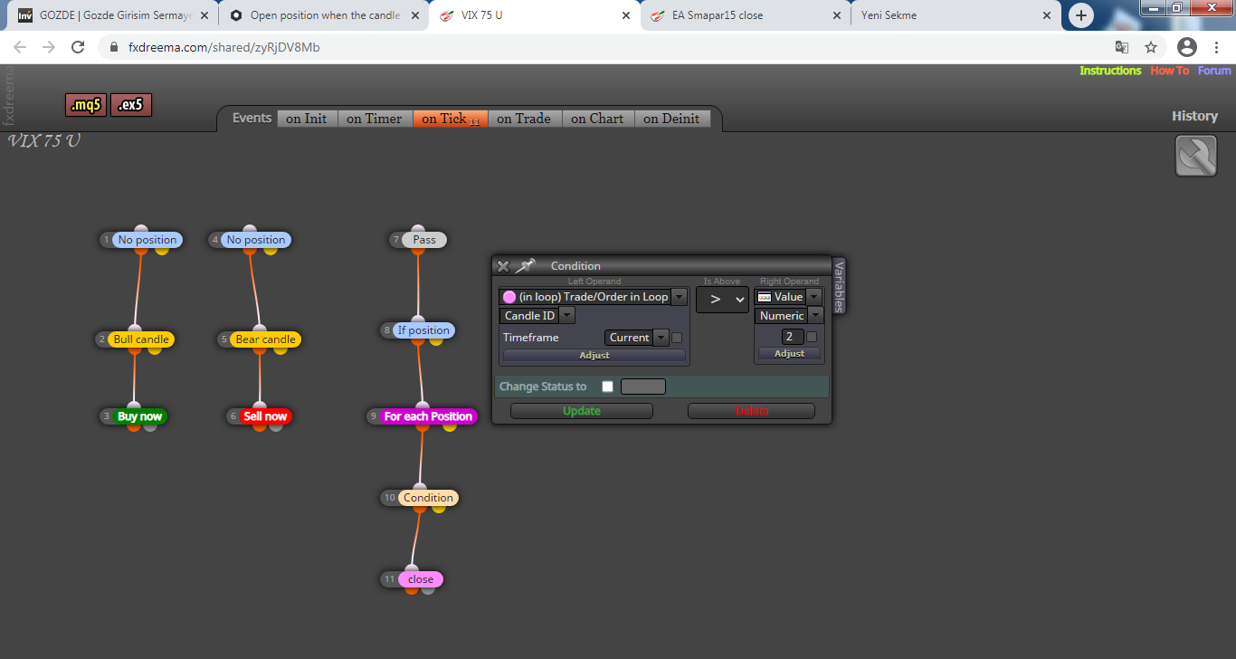Open the Forum link

tap(1214, 71)
